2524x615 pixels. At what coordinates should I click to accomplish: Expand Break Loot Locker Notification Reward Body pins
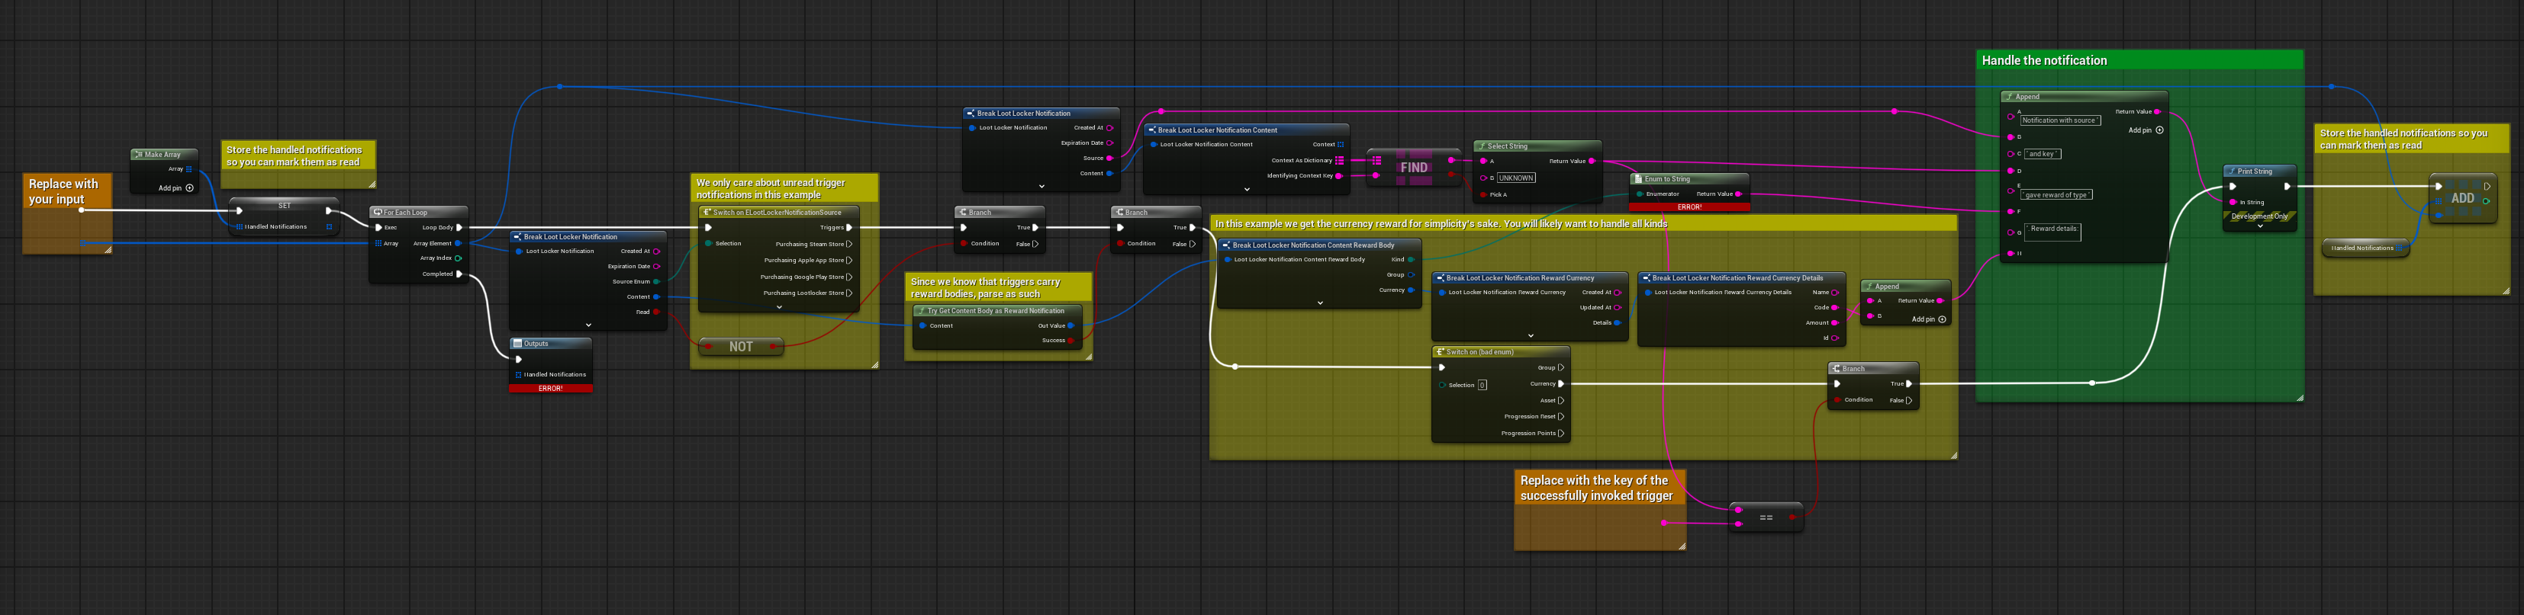1320,303
